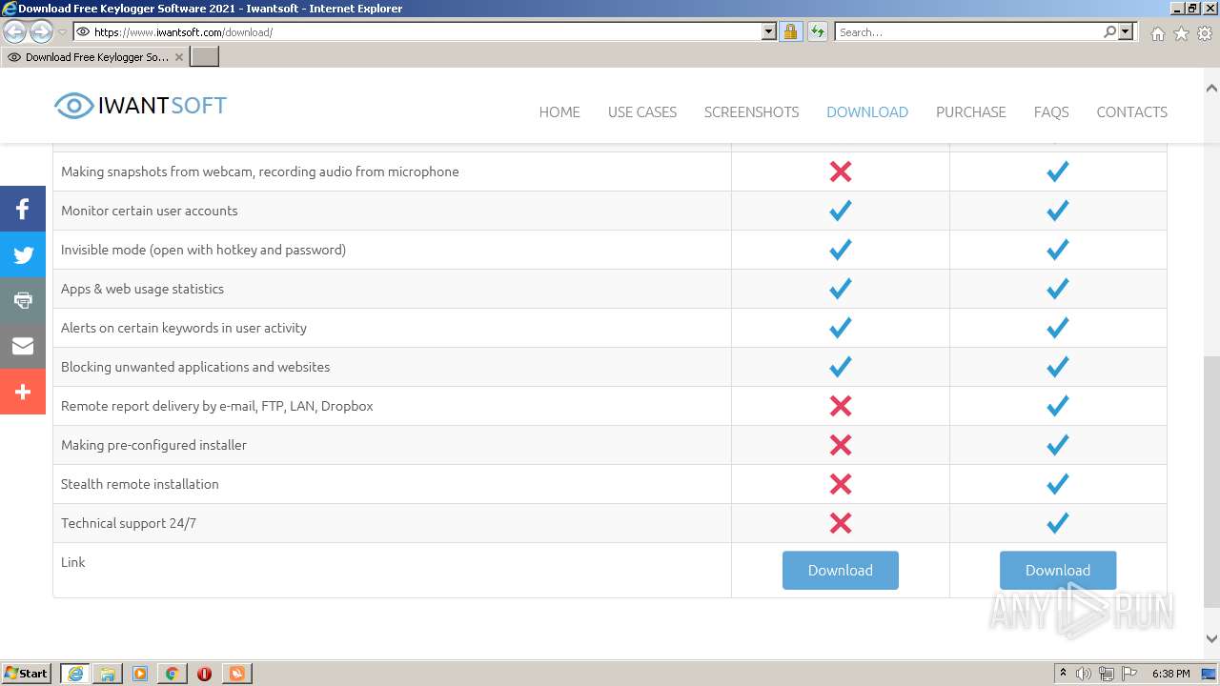Click the 'Link' row label
This screenshot has width=1220, height=686.
pos(72,562)
